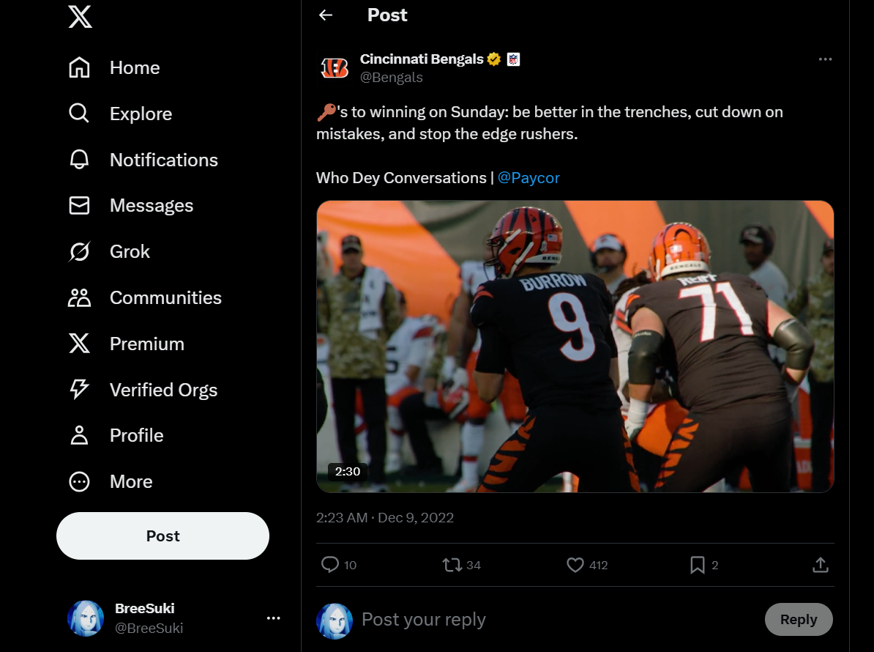
Task: Go to Communities
Action: 144,298
